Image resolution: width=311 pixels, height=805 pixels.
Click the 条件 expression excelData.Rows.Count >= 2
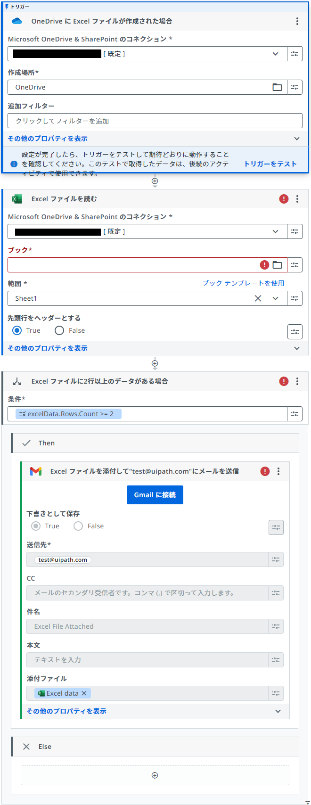[68, 414]
